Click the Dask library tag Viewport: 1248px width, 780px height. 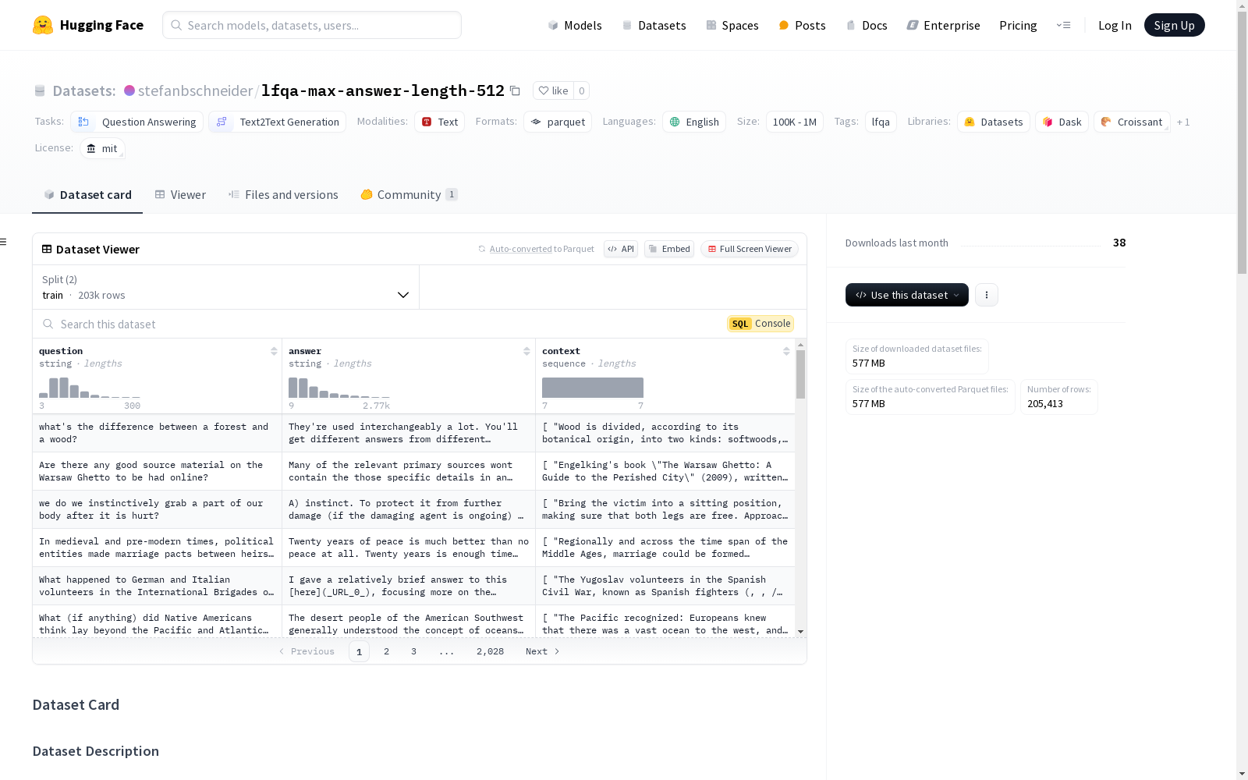(x=1062, y=122)
